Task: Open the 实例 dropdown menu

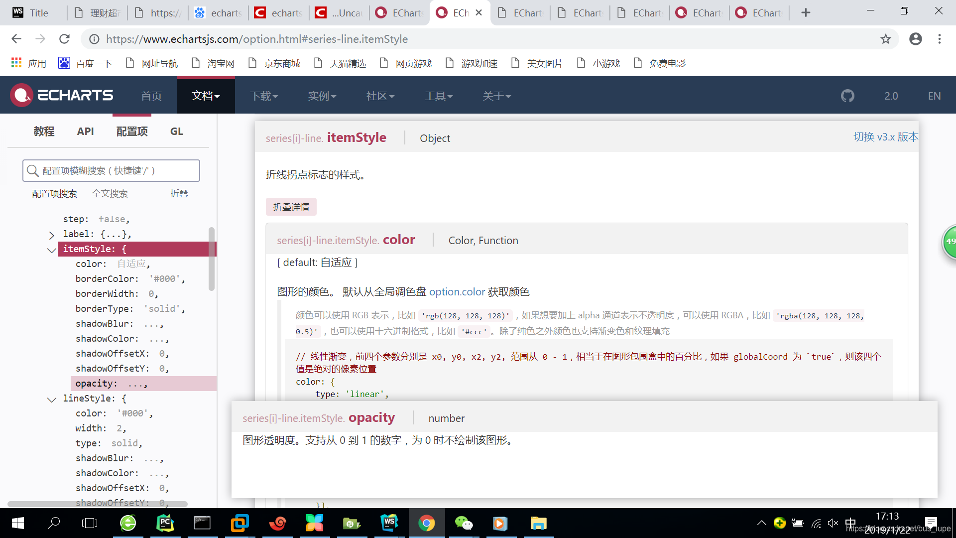Action: tap(322, 96)
